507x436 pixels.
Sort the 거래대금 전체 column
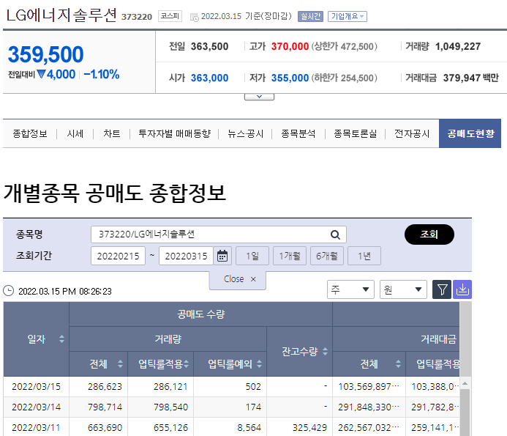click(x=398, y=363)
